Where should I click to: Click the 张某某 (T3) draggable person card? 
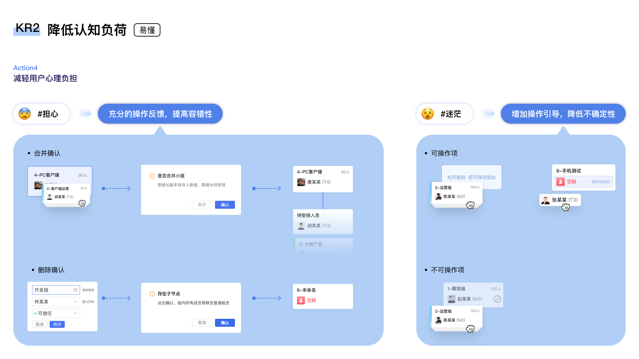[560, 200]
